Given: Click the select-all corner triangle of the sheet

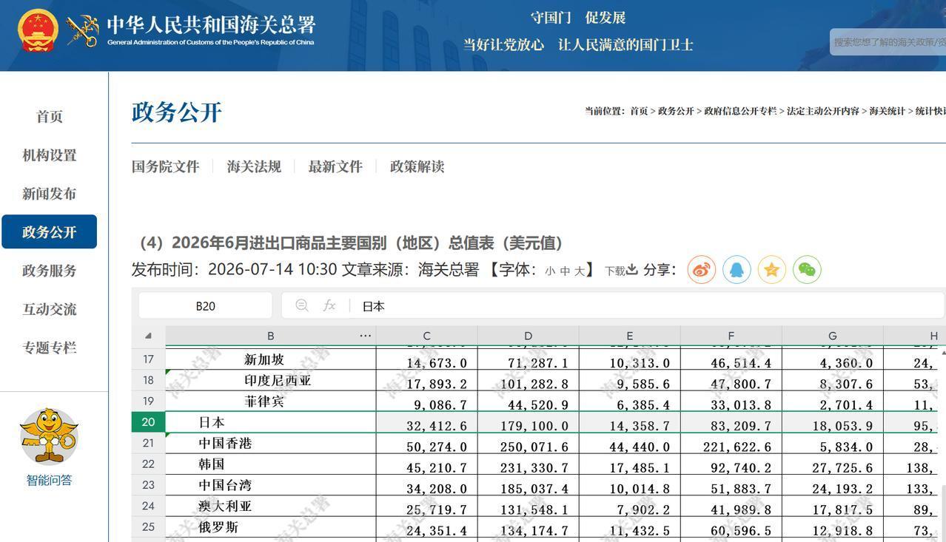Looking at the screenshot, I should point(148,336).
